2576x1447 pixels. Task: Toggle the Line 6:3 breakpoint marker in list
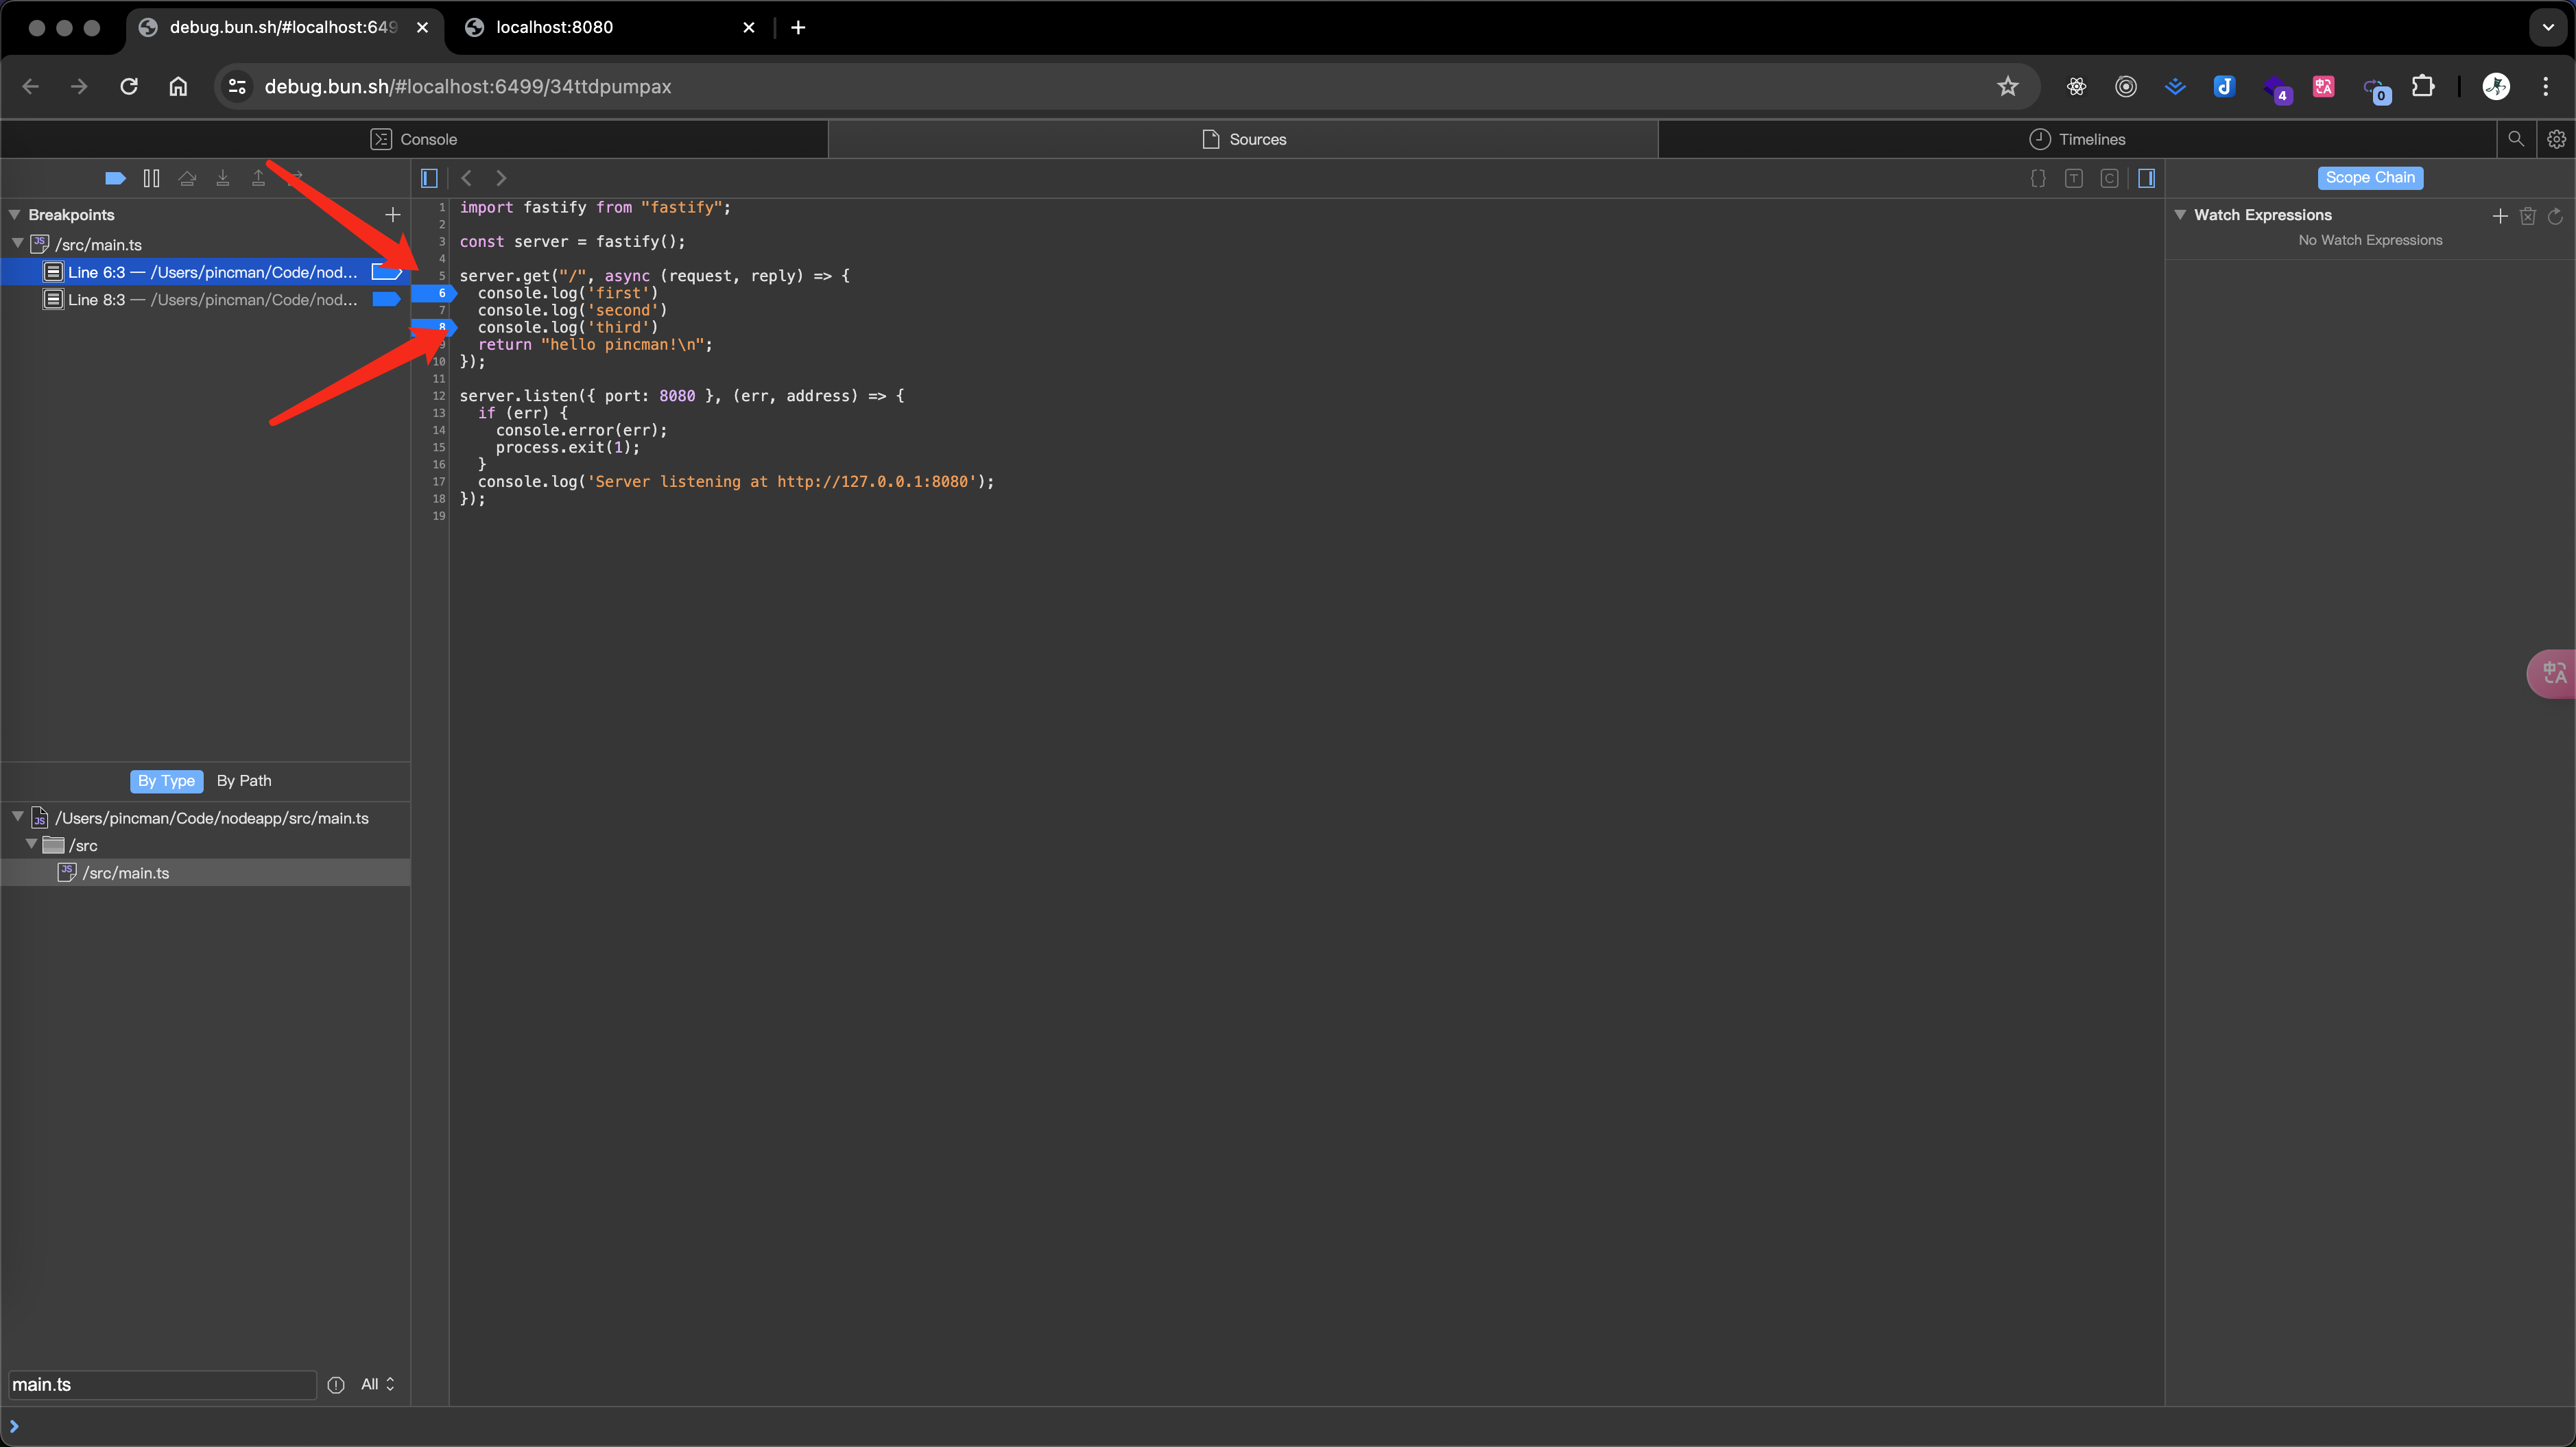(386, 272)
